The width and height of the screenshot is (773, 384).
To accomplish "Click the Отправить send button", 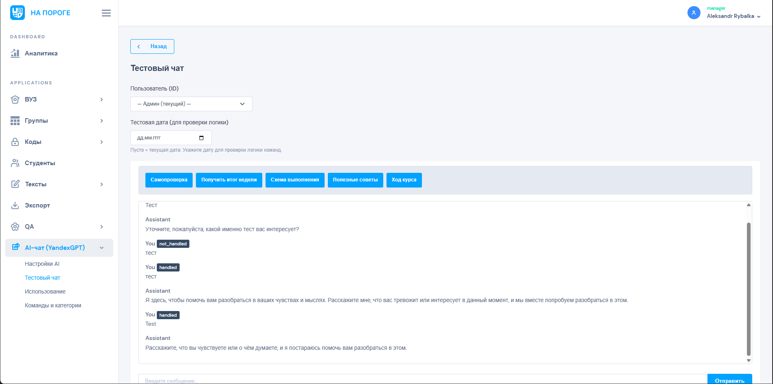I will click(x=729, y=379).
